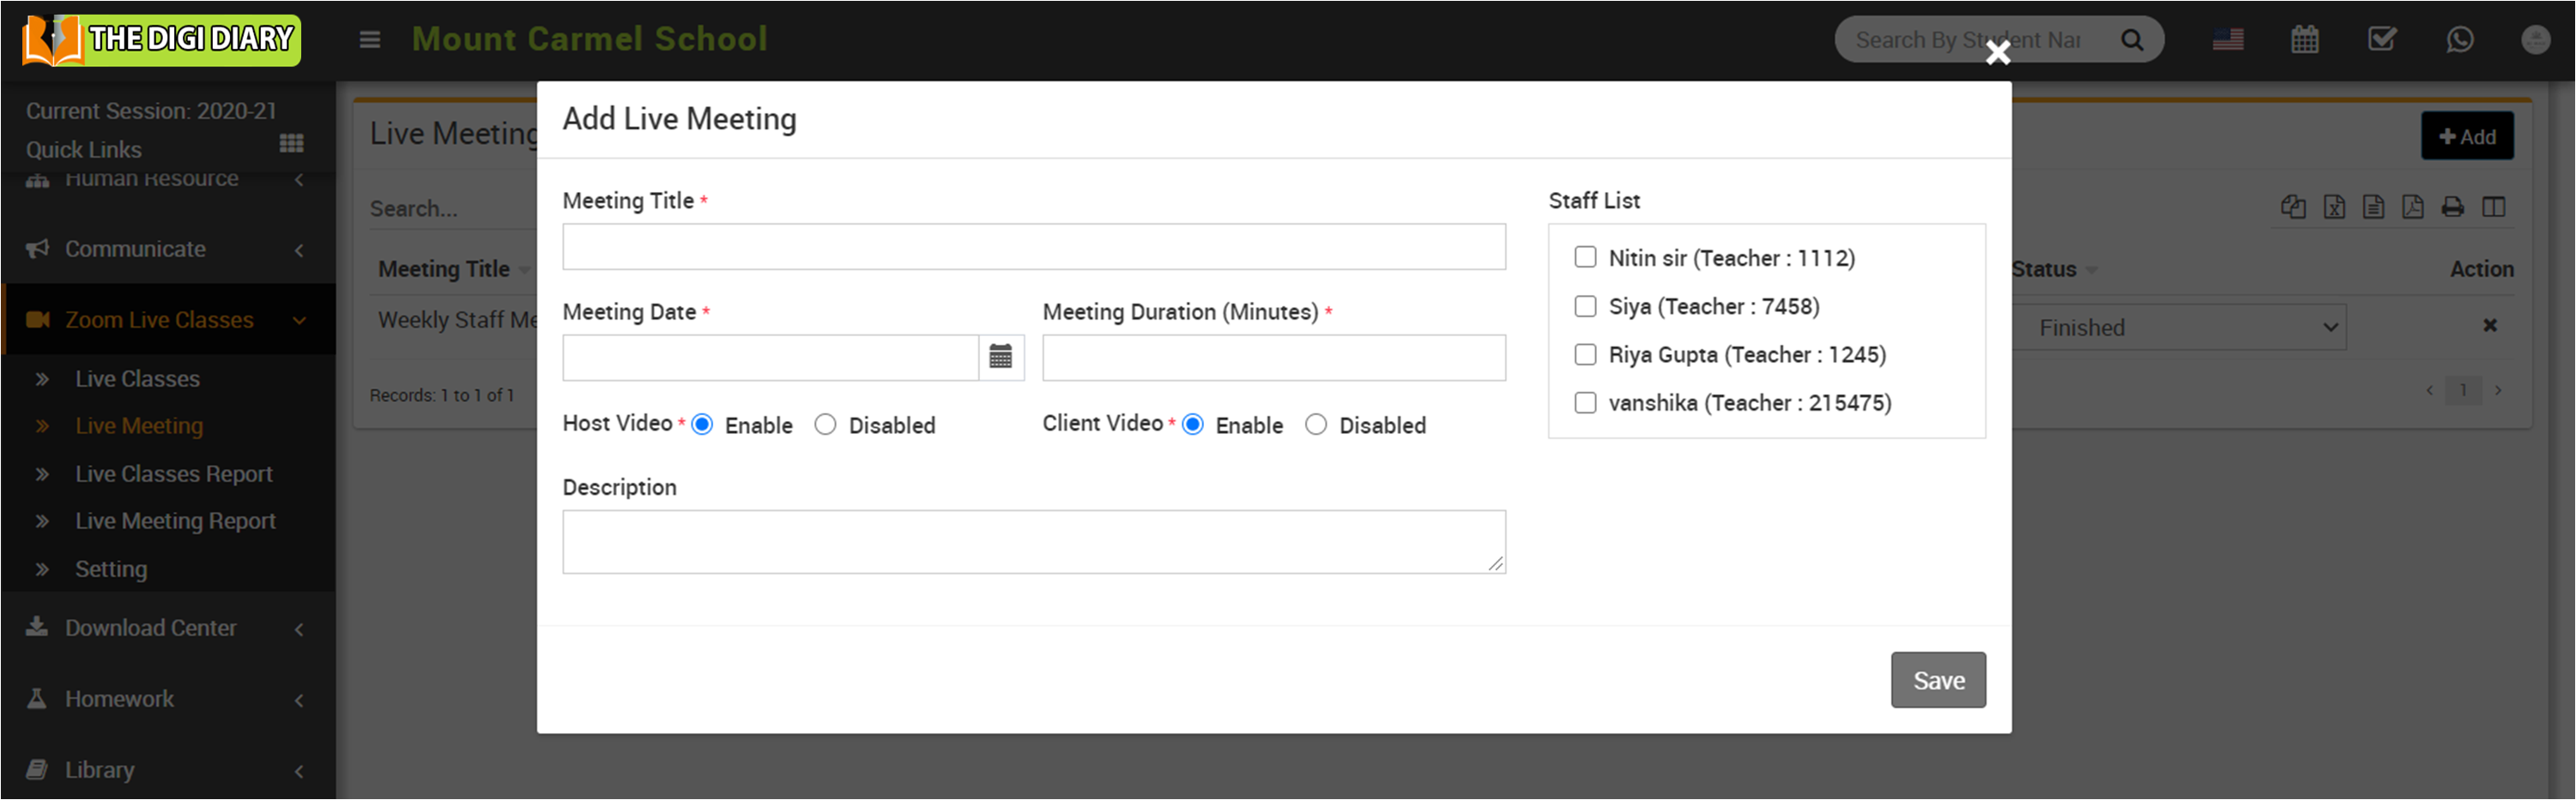Image resolution: width=2576 pixels, height=800 pixels.
Task: Select Disabled for Client Video
Action: tap(1316, 425)
